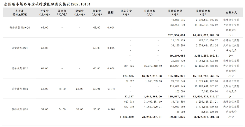Select the 碳排放配额24 row label
Image resolution: width=245 pixels, height=127 pixels.
[20, 109]
